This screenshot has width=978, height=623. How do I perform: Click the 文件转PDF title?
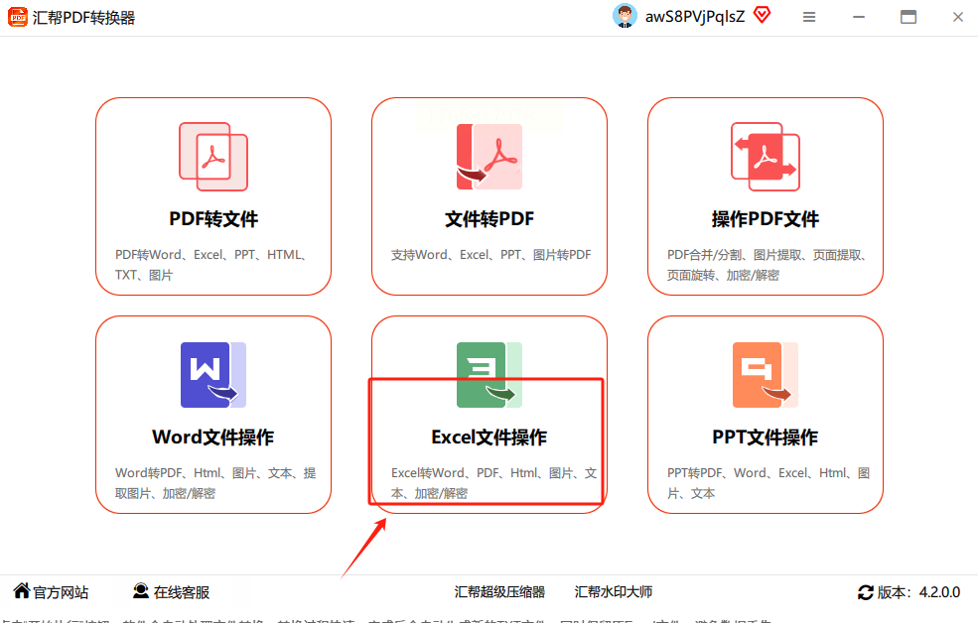(x=489, y=218)
